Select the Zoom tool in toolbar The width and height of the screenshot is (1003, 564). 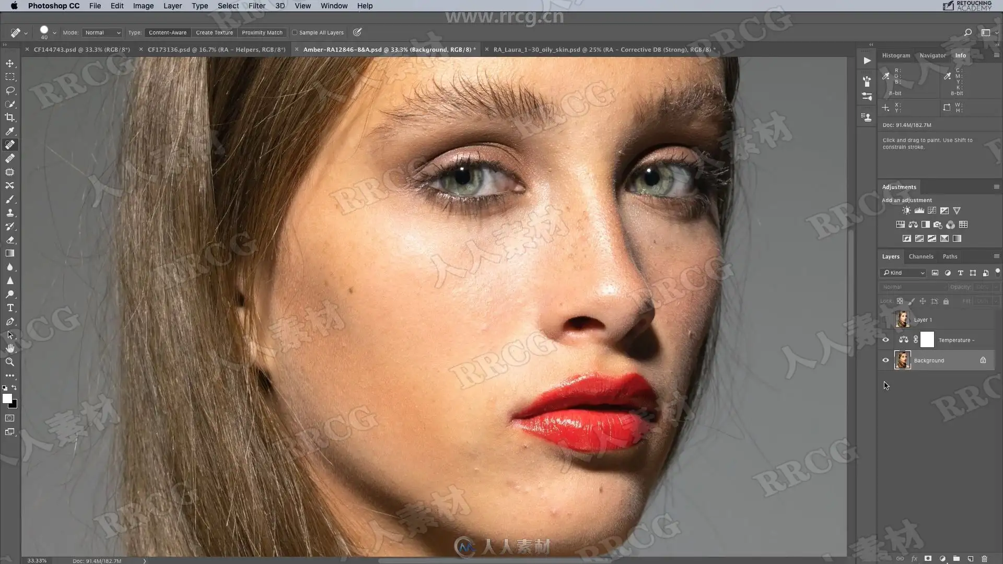(10, 362)
